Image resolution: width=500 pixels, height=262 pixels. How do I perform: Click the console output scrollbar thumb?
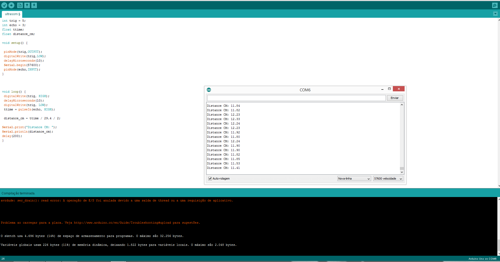click(498, 245)
